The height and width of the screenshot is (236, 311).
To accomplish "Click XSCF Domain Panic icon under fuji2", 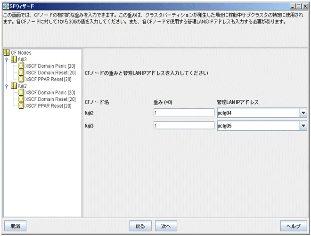I will (21, 92).
